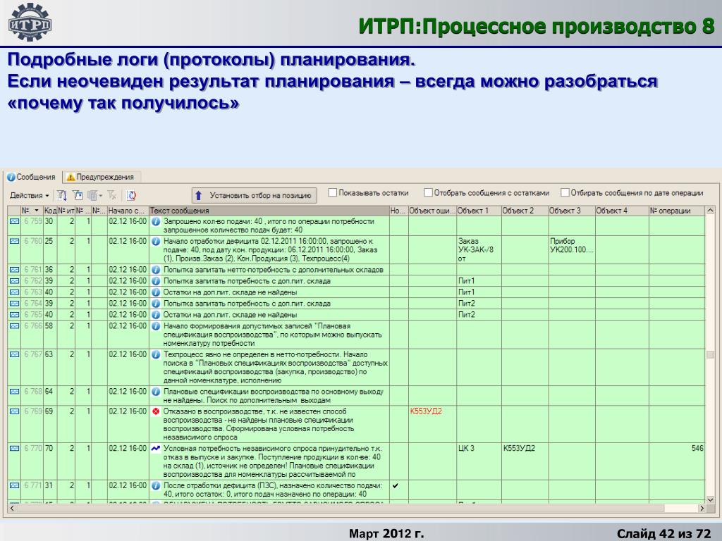Open the Предупреждения tab

coord(101,177)
